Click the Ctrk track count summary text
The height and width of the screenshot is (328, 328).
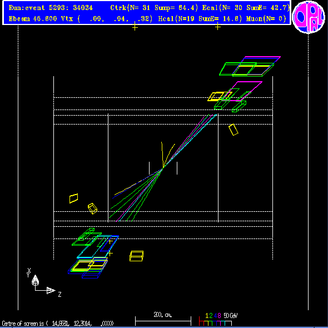point(154,8)
